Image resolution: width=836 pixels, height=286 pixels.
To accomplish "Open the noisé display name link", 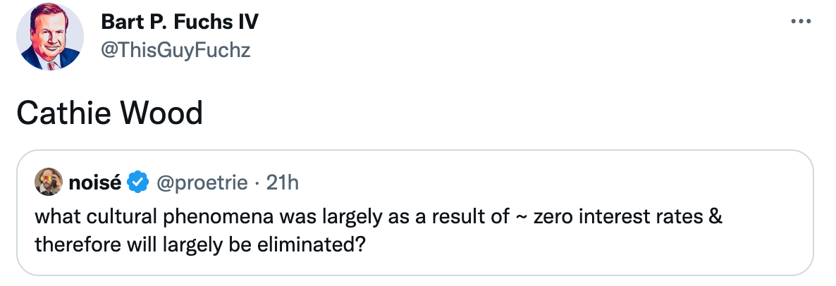I will (x=95, y=183).
